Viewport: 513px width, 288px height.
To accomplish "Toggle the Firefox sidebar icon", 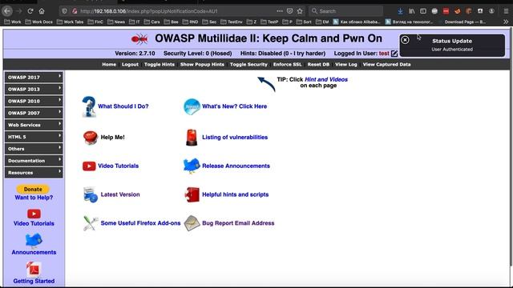I will point(423,11).
